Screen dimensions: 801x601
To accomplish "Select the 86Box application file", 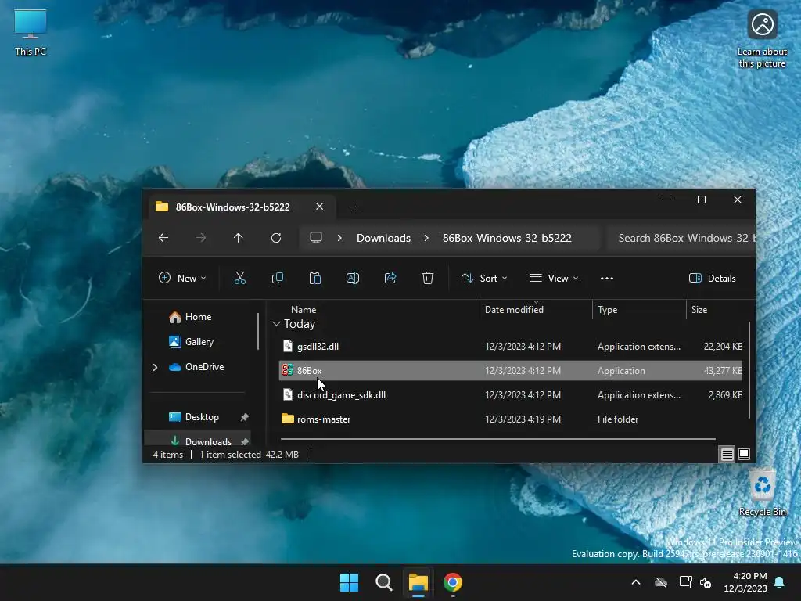I will (x=511, y=370).
